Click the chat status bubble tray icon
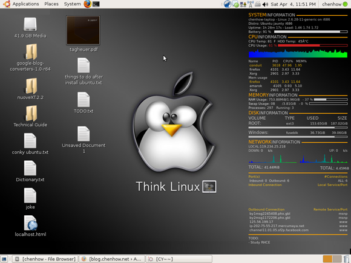This screenshot has width=351, height=263. tap(235, 4)
